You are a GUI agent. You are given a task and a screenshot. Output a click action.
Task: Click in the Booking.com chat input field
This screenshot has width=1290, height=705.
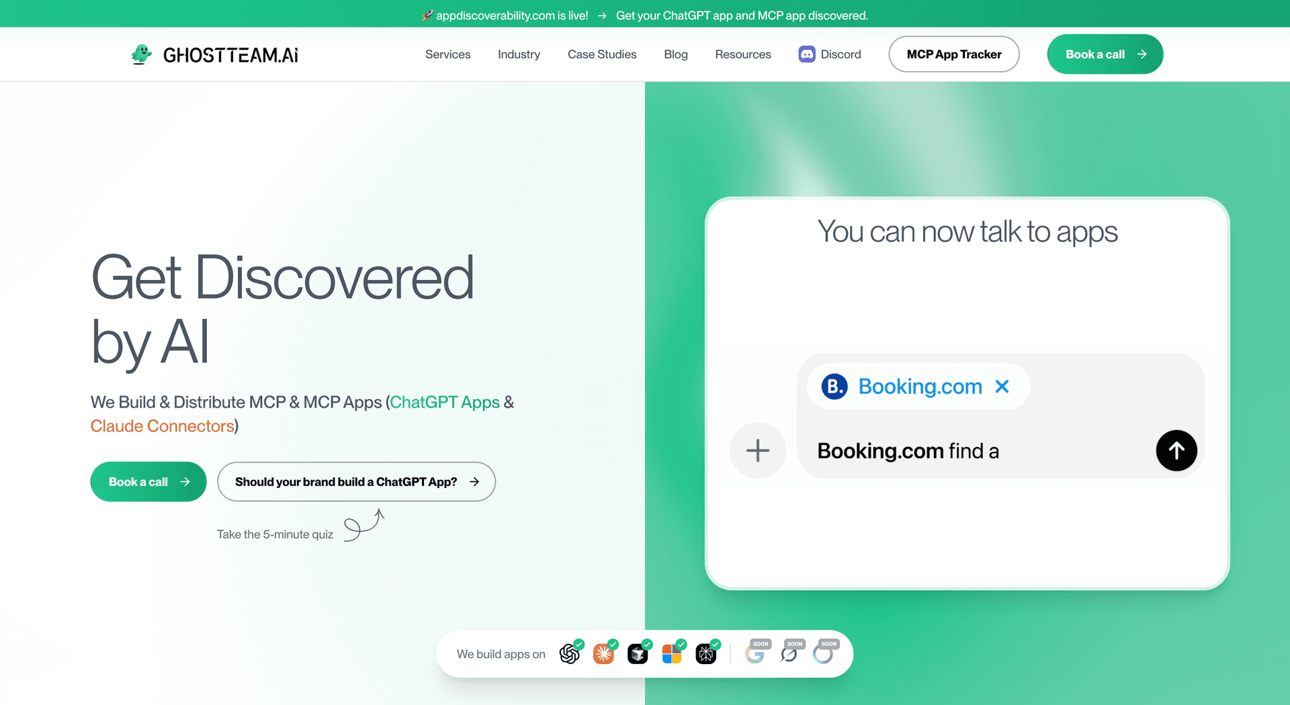(x=981, y=451)
